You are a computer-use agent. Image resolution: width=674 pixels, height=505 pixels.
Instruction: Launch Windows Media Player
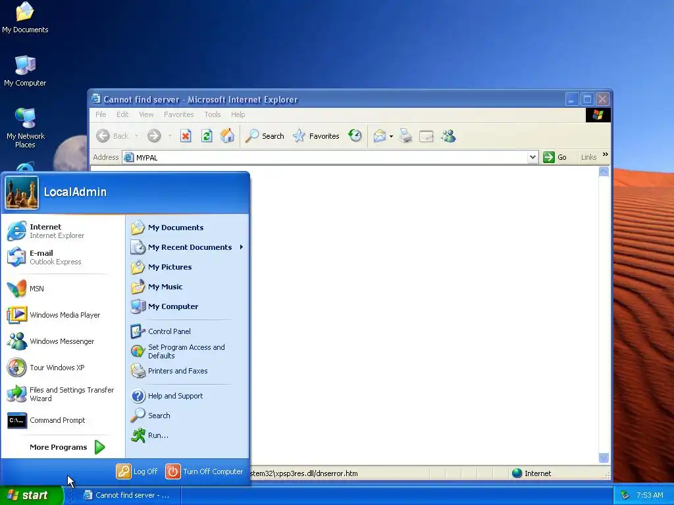63,315
